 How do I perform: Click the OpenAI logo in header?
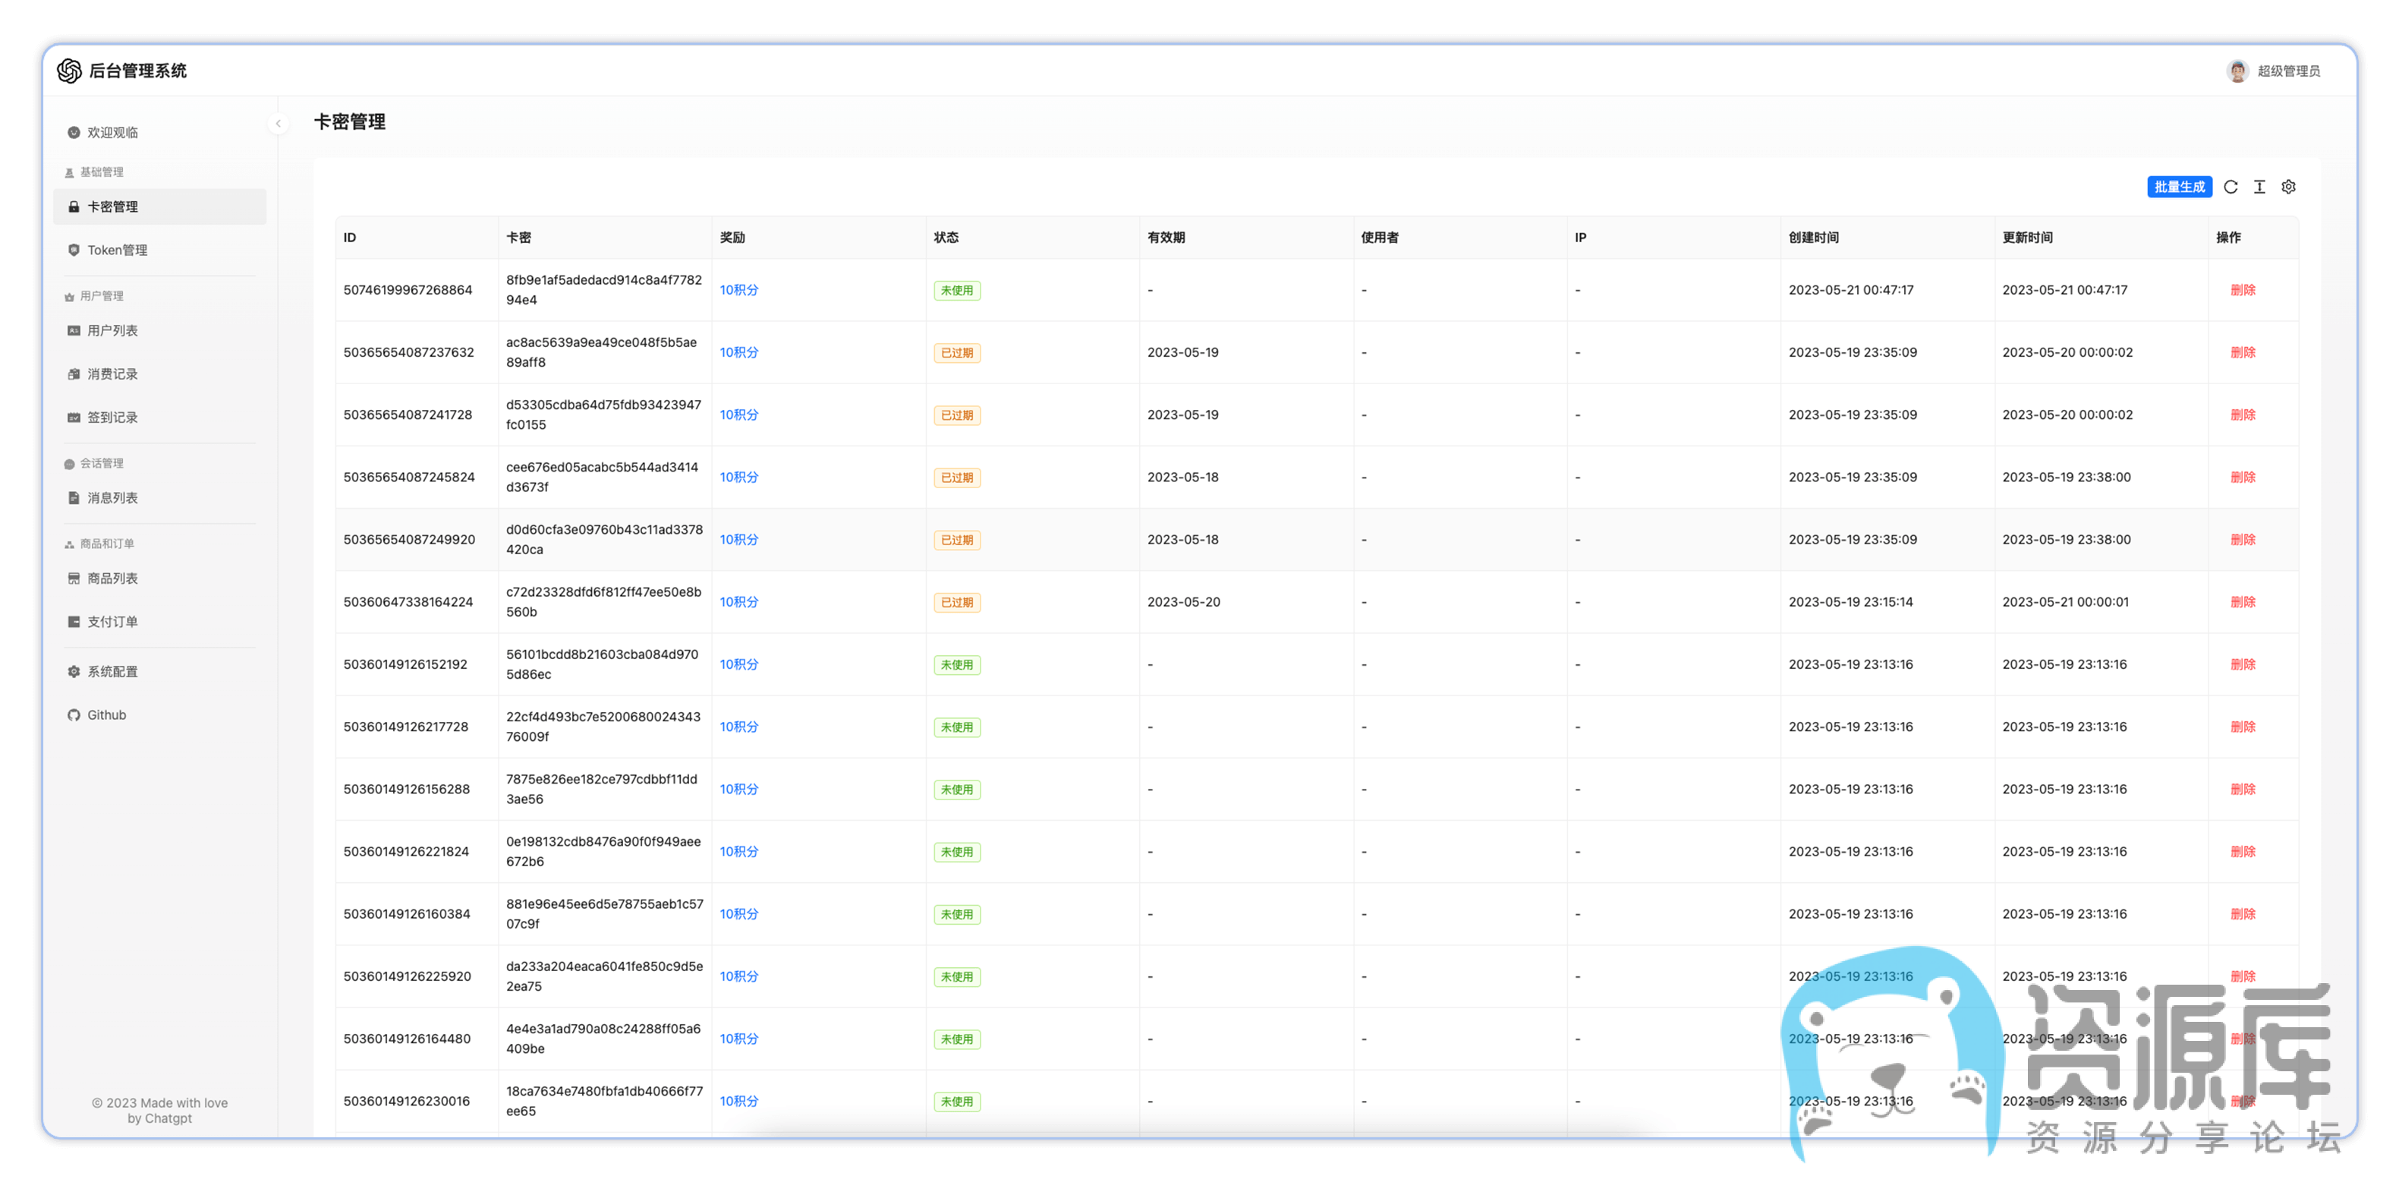(70, 71)
